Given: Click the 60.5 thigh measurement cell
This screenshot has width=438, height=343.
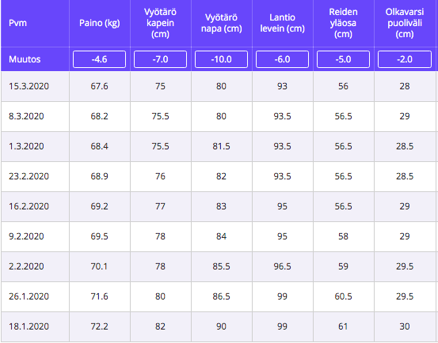Looking at the screenshot, I should 343,296.
